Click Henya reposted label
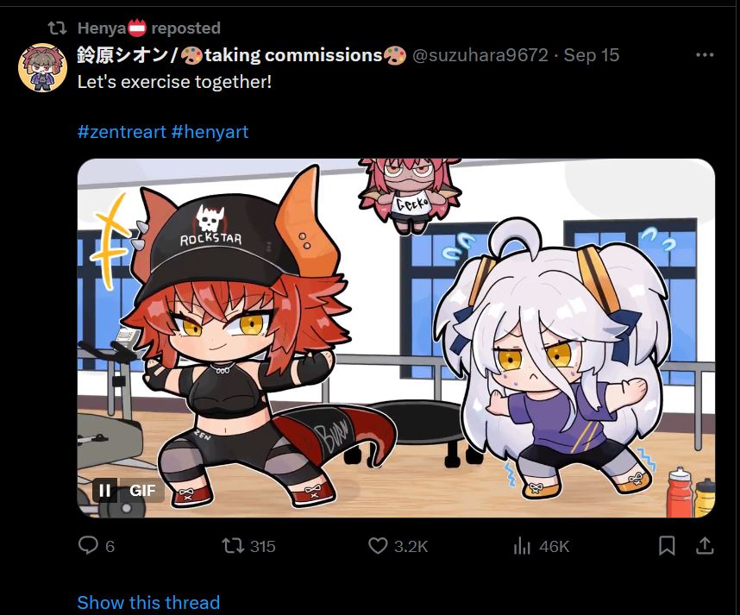The image size is (740, 615). 149,28
